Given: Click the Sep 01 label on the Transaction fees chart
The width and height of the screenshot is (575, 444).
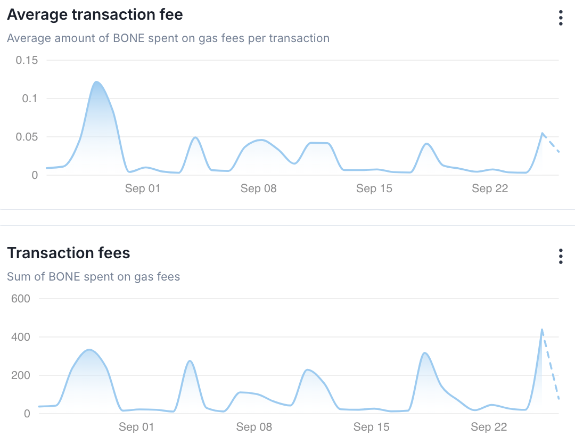Looking at the screenshot, I should pyautogui.click(x=136, y=427).
